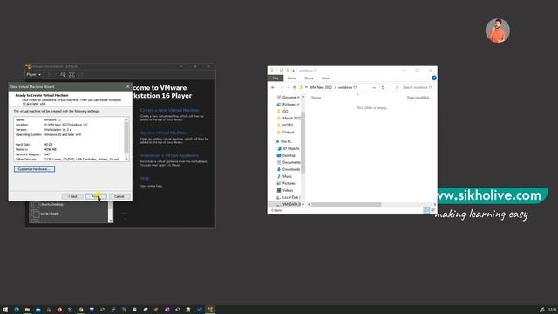Click the VMware send Ctrl+Alt+Del toolbar icon

(x=63, y=74)
